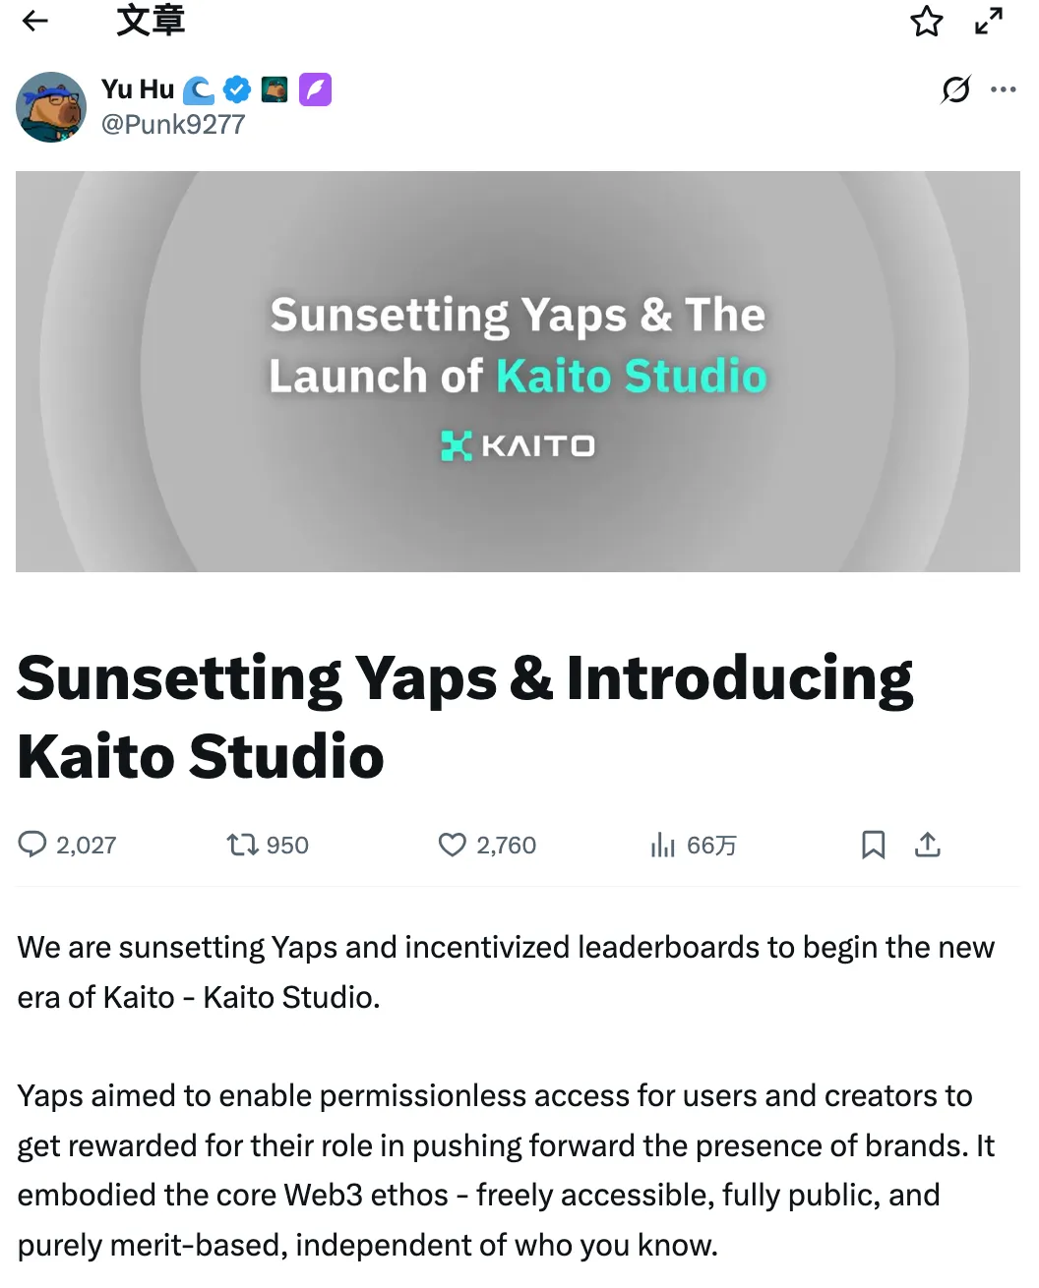The width and height of the screenshot is (1039, 1288).
Task: Open Yu Hu's profile avatar
Action: 51,107
